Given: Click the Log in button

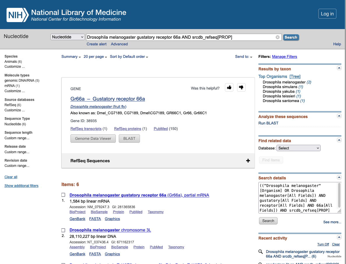Looking at the screenshot, I should tap(327, 14).
